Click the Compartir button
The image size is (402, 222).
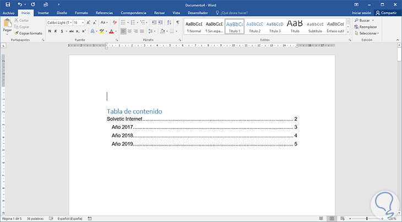387,13
